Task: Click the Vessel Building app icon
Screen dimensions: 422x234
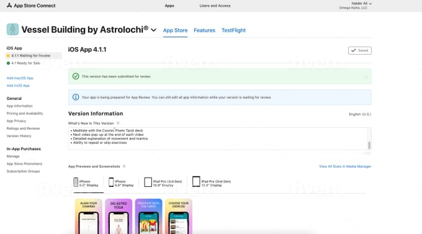Action: pos(12,29)
